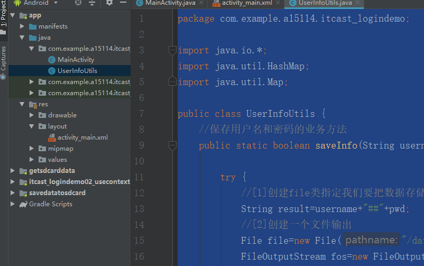424x266 pixels.
Task: Click the UserInfoUtils class icon
Action: click(52, 71)
